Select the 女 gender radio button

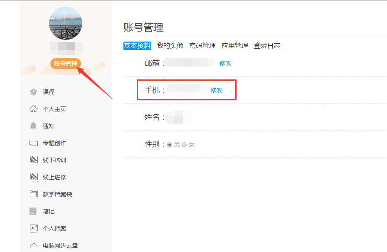tap(184, 145)
